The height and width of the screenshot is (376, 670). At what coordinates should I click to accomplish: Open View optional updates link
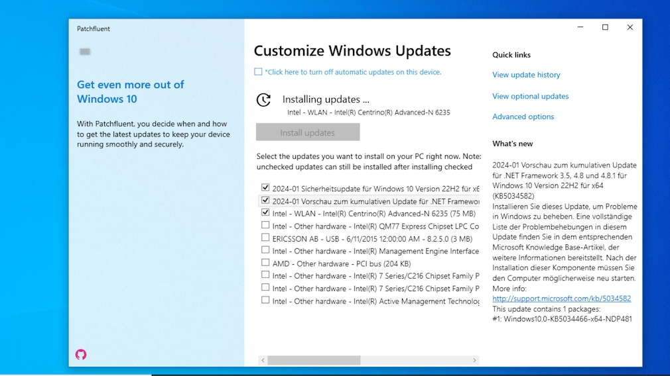point(530,96)
